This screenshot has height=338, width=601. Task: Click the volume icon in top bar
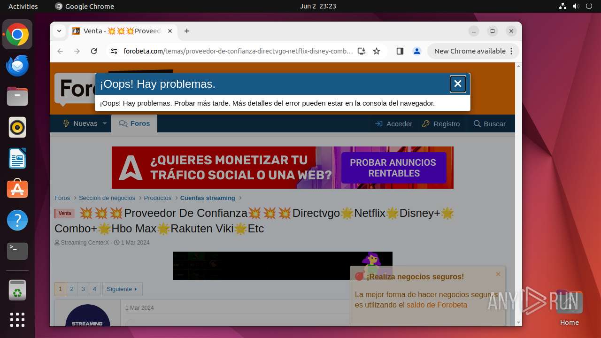tap(576, 6)
